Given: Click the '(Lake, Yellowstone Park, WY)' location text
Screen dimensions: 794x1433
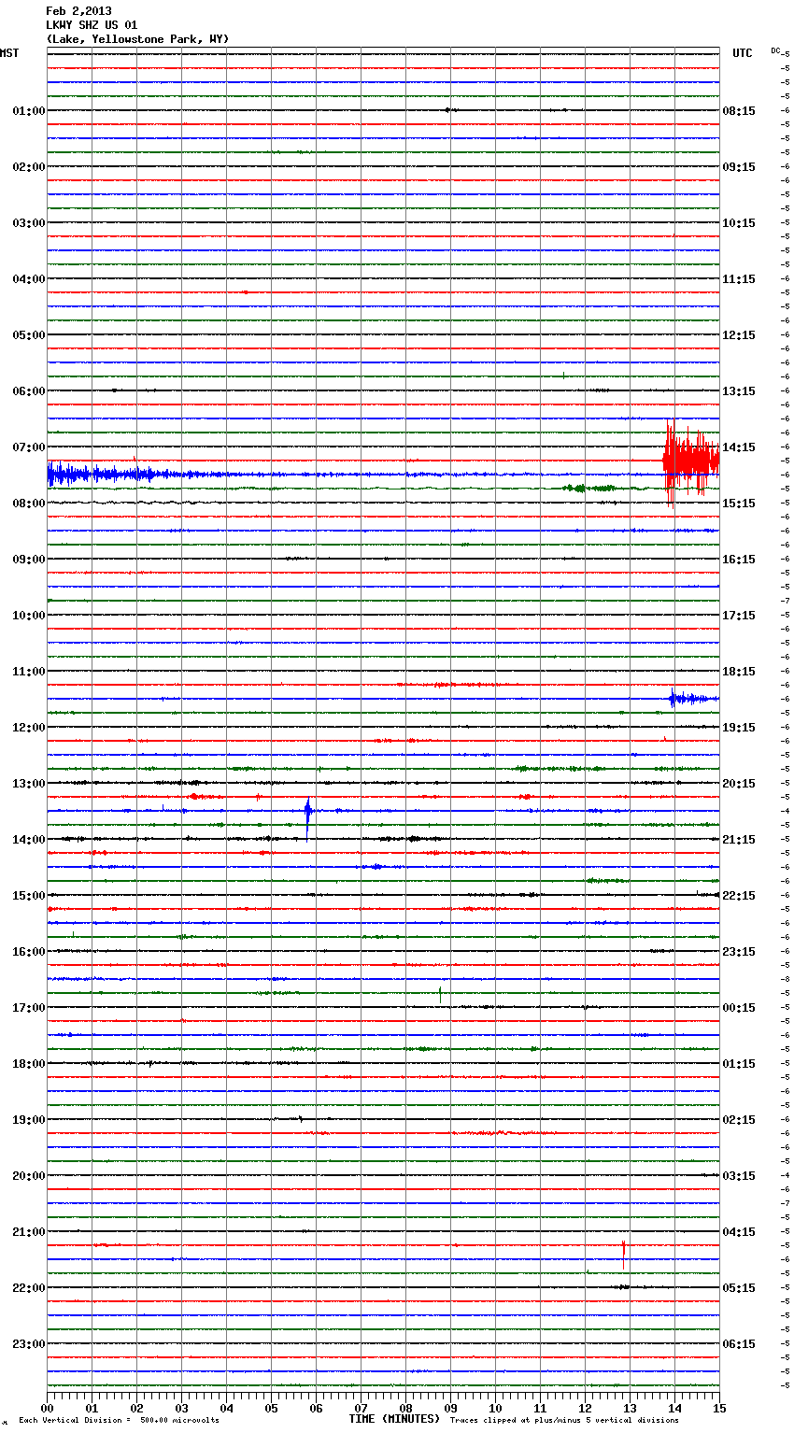Looking at the screenshot, I should 137,39.
